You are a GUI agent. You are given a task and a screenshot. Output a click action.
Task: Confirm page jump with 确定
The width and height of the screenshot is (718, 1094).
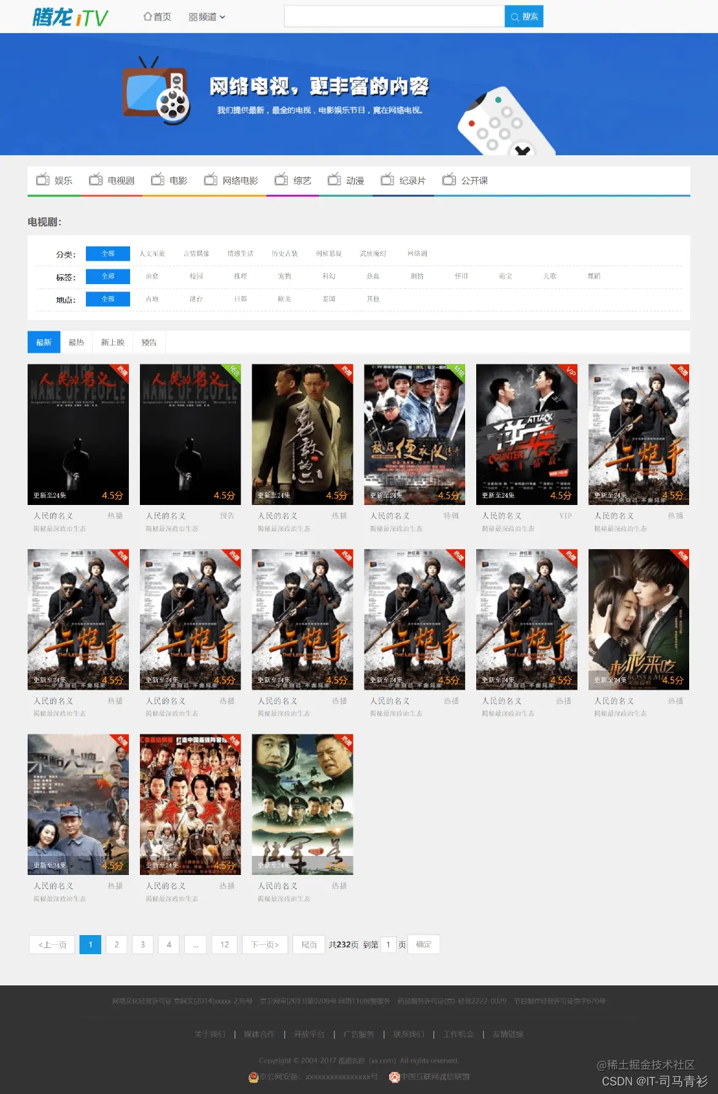pos(423,944)
